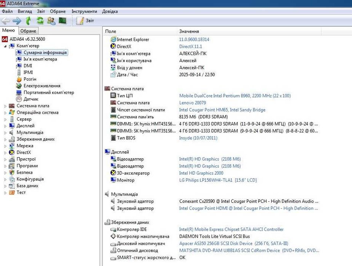This screenshot has height=266, width=352.
Task: Expand the Мультимедіа tree node
Action: pyautogui.click(x=5, y=133)
